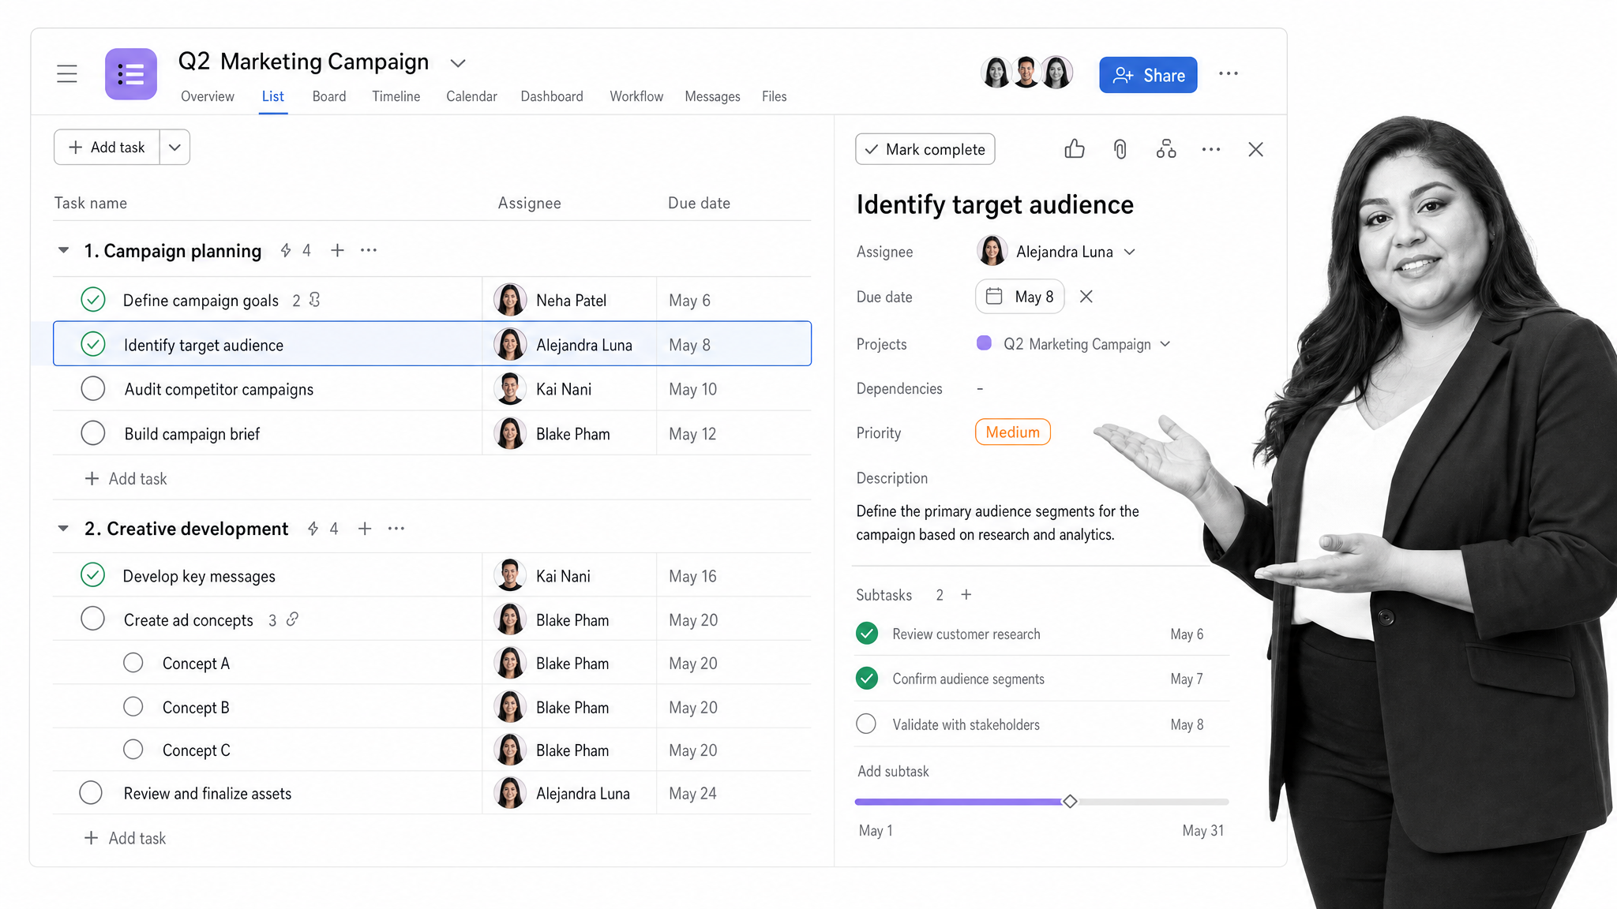1617x909 pixels.
Task: Uncheck Review customer research subtask
Action: (867, 634)
